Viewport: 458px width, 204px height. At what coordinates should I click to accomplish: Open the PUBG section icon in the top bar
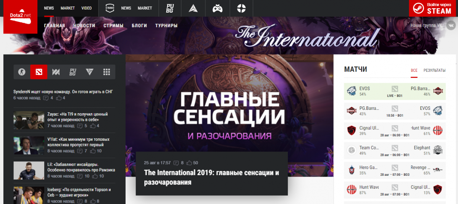pyautogui.click(x=170, y=8)
